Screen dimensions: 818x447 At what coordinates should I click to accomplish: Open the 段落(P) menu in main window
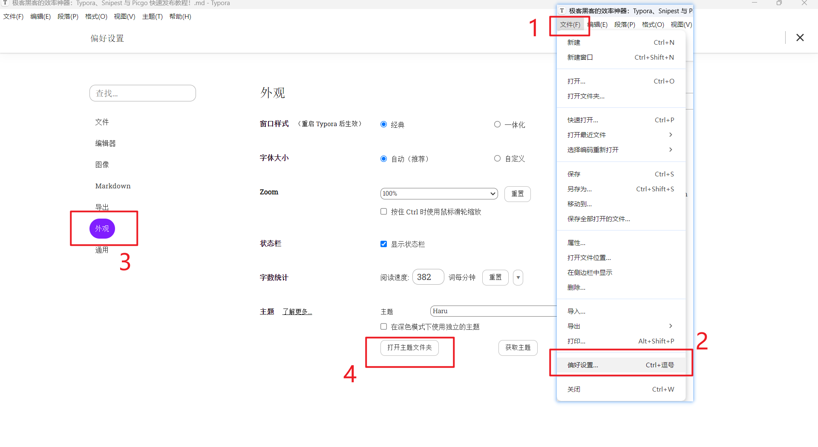tap(68, 17)
